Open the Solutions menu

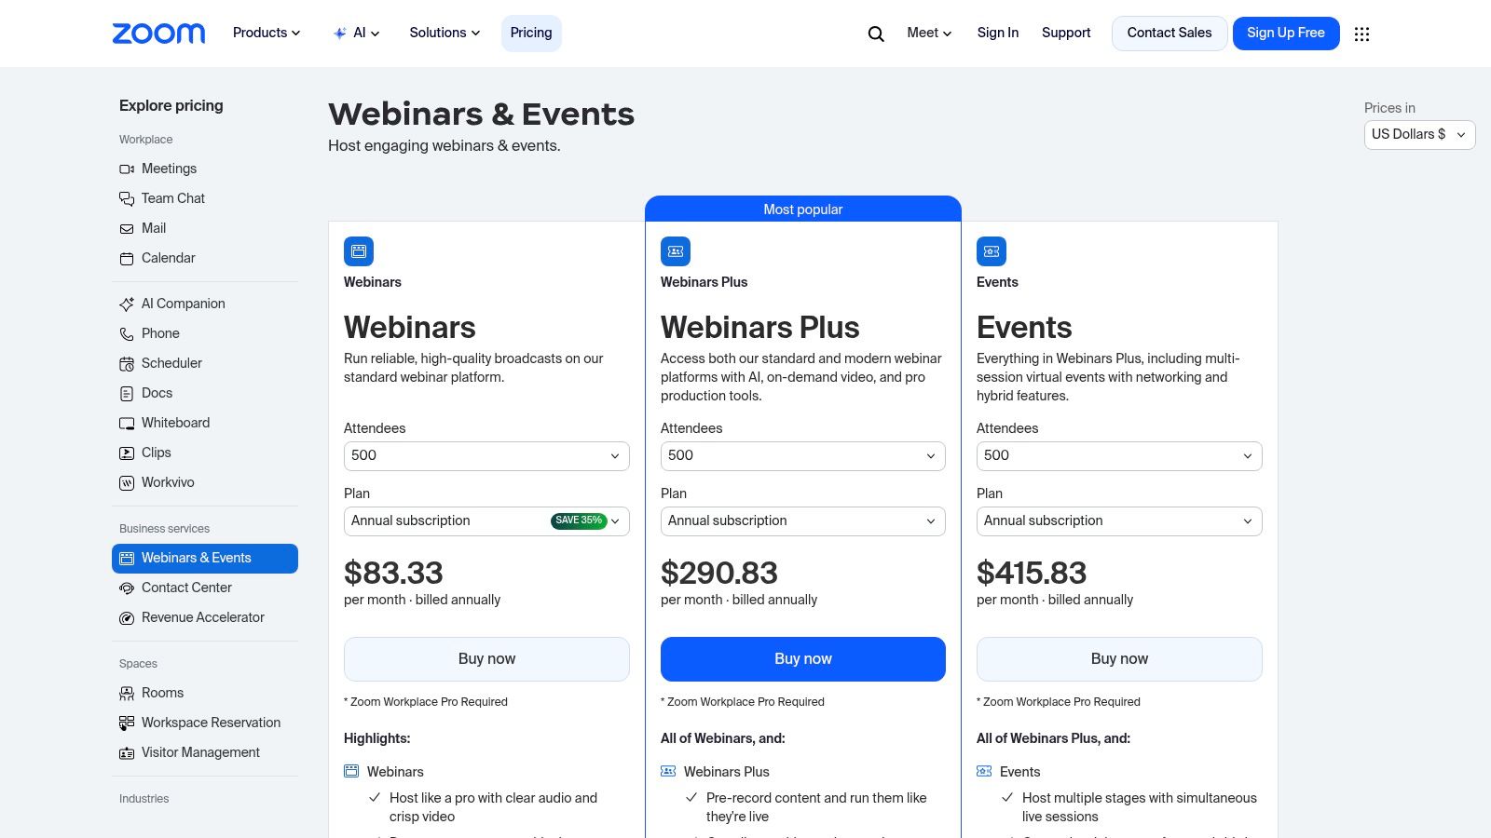click(444, 33)
